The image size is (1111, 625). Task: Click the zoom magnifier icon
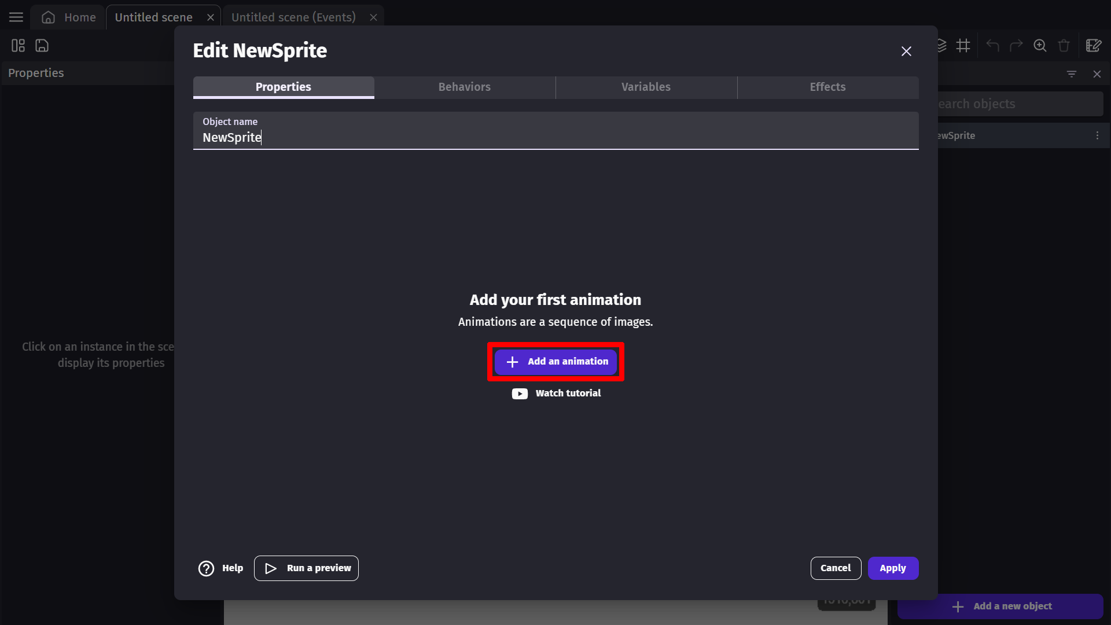pos(1040,46)
